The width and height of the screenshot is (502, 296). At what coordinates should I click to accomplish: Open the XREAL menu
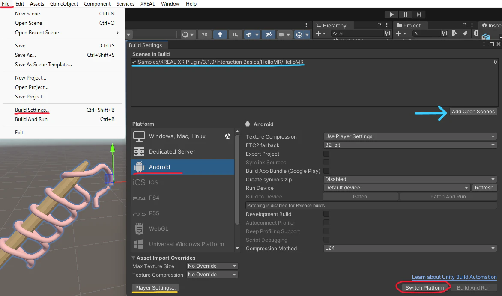[x=147, y=3]
